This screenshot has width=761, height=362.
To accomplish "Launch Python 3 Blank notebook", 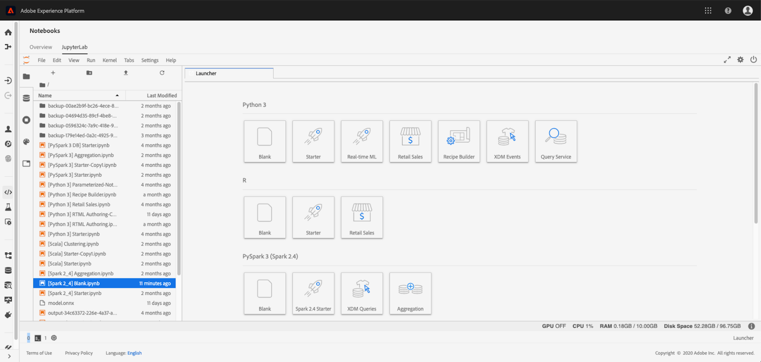I will [x=265, y=142].
